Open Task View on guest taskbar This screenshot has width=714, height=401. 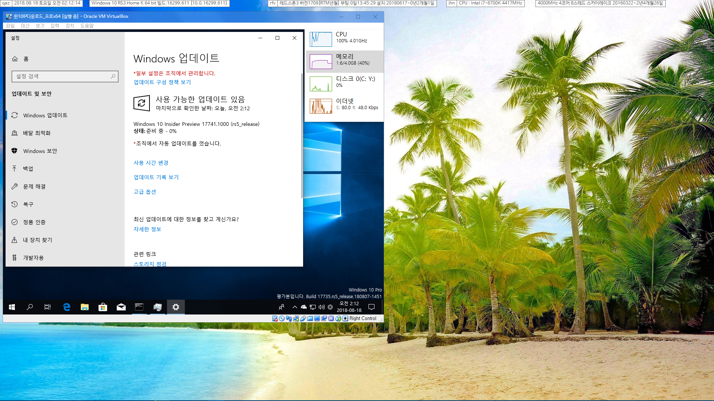48,307
